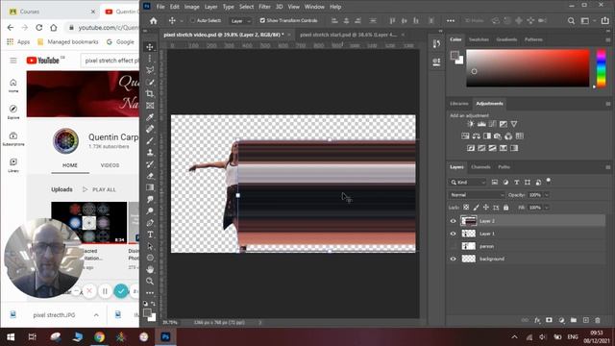Open Chrome from the Windows taskbar
615x346 pixels.
coord(99,336)
